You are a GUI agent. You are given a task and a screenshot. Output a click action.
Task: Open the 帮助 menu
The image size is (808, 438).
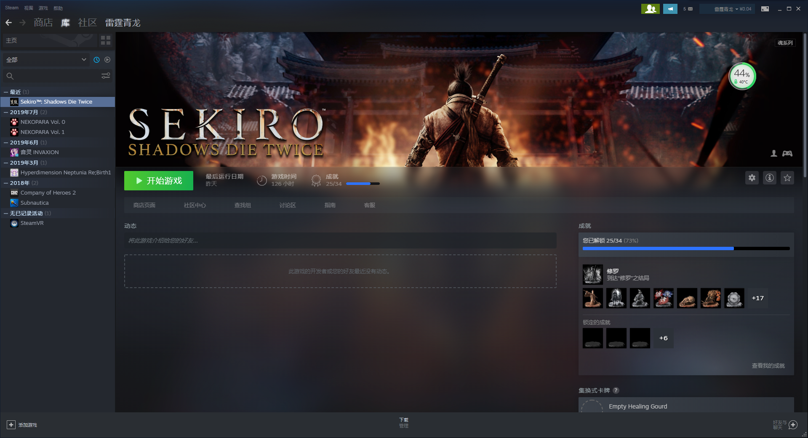[58, 8]
